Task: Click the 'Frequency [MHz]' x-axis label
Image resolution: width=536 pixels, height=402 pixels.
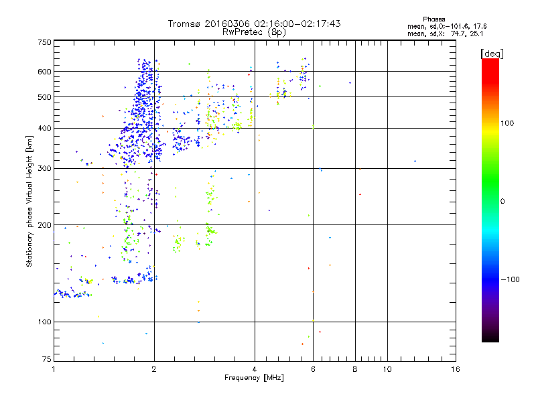Action: 254,378
